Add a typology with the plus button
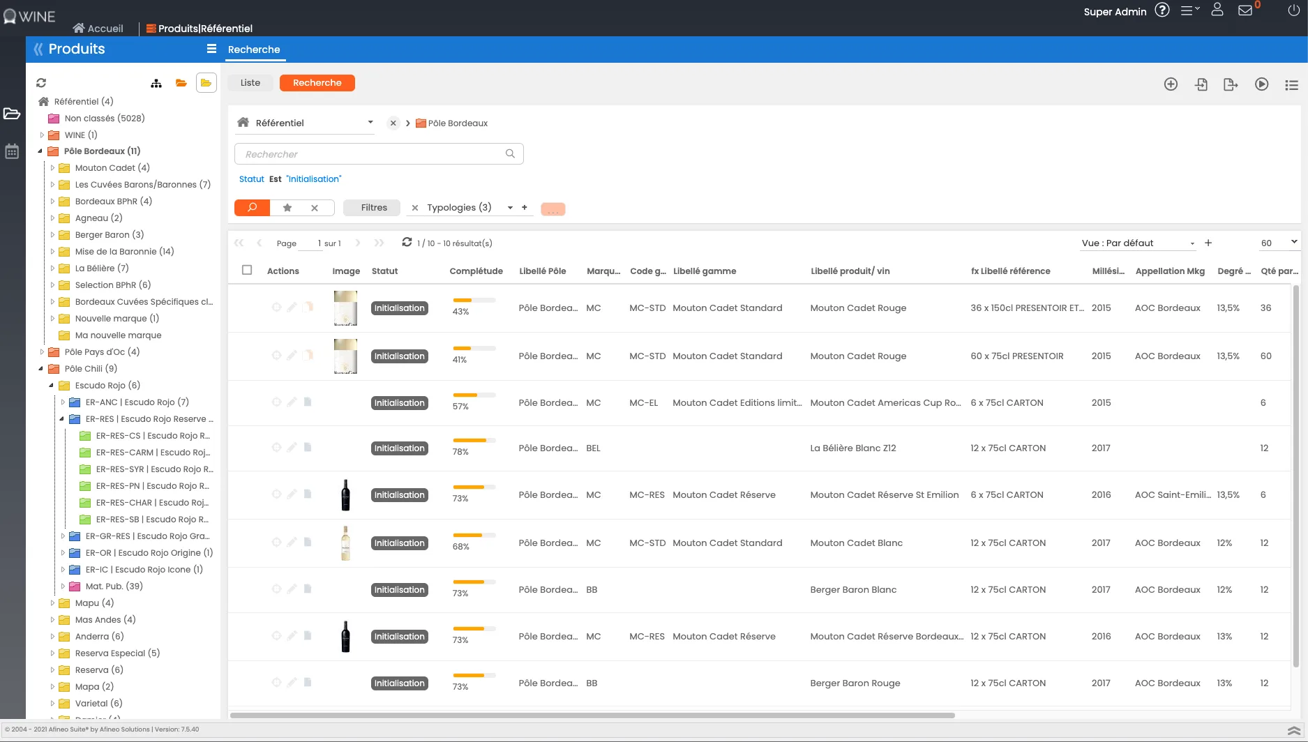Image resolution: width=1308 pixels, height=742 pixels. (525, 207)
